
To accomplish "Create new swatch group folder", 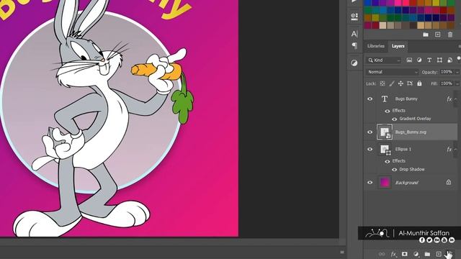I will 426,35.
